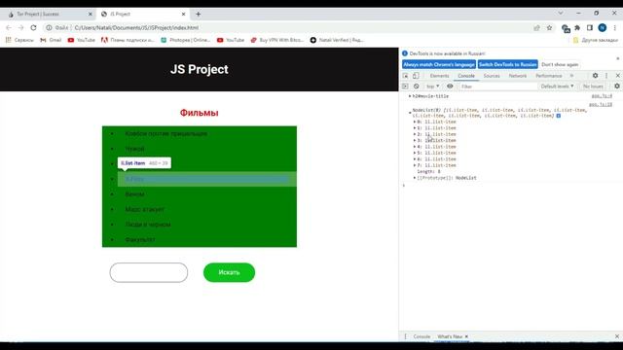Dismiss the DevTools language infobar
623x350 pixels.
[x=618, y=58]
